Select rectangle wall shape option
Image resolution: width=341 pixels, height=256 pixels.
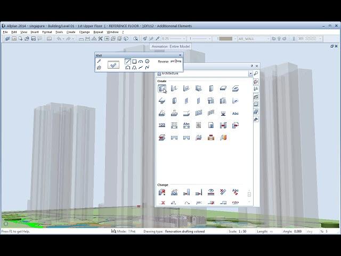pos(134,61)
